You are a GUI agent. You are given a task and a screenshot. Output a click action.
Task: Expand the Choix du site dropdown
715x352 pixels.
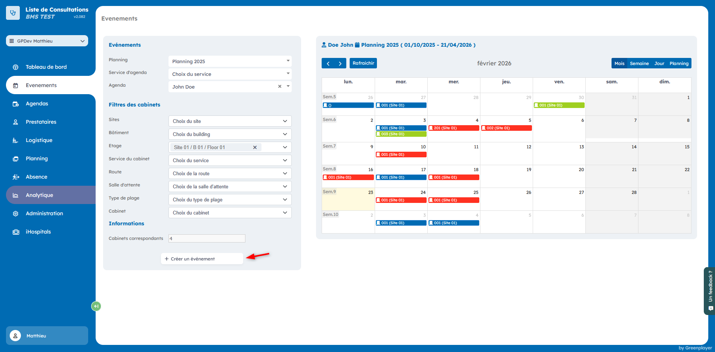pos(230,121)
